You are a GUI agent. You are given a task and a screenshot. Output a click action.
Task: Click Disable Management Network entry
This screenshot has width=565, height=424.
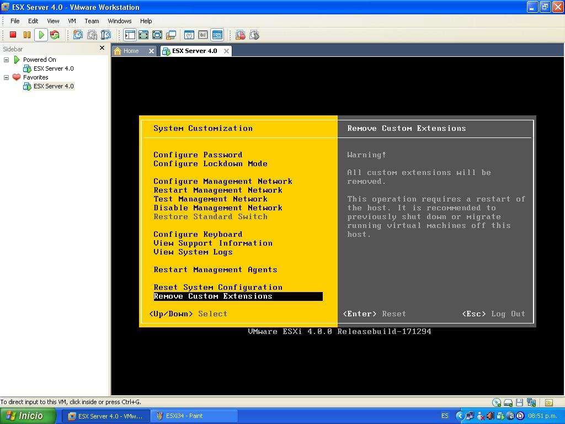pos(217,208)
